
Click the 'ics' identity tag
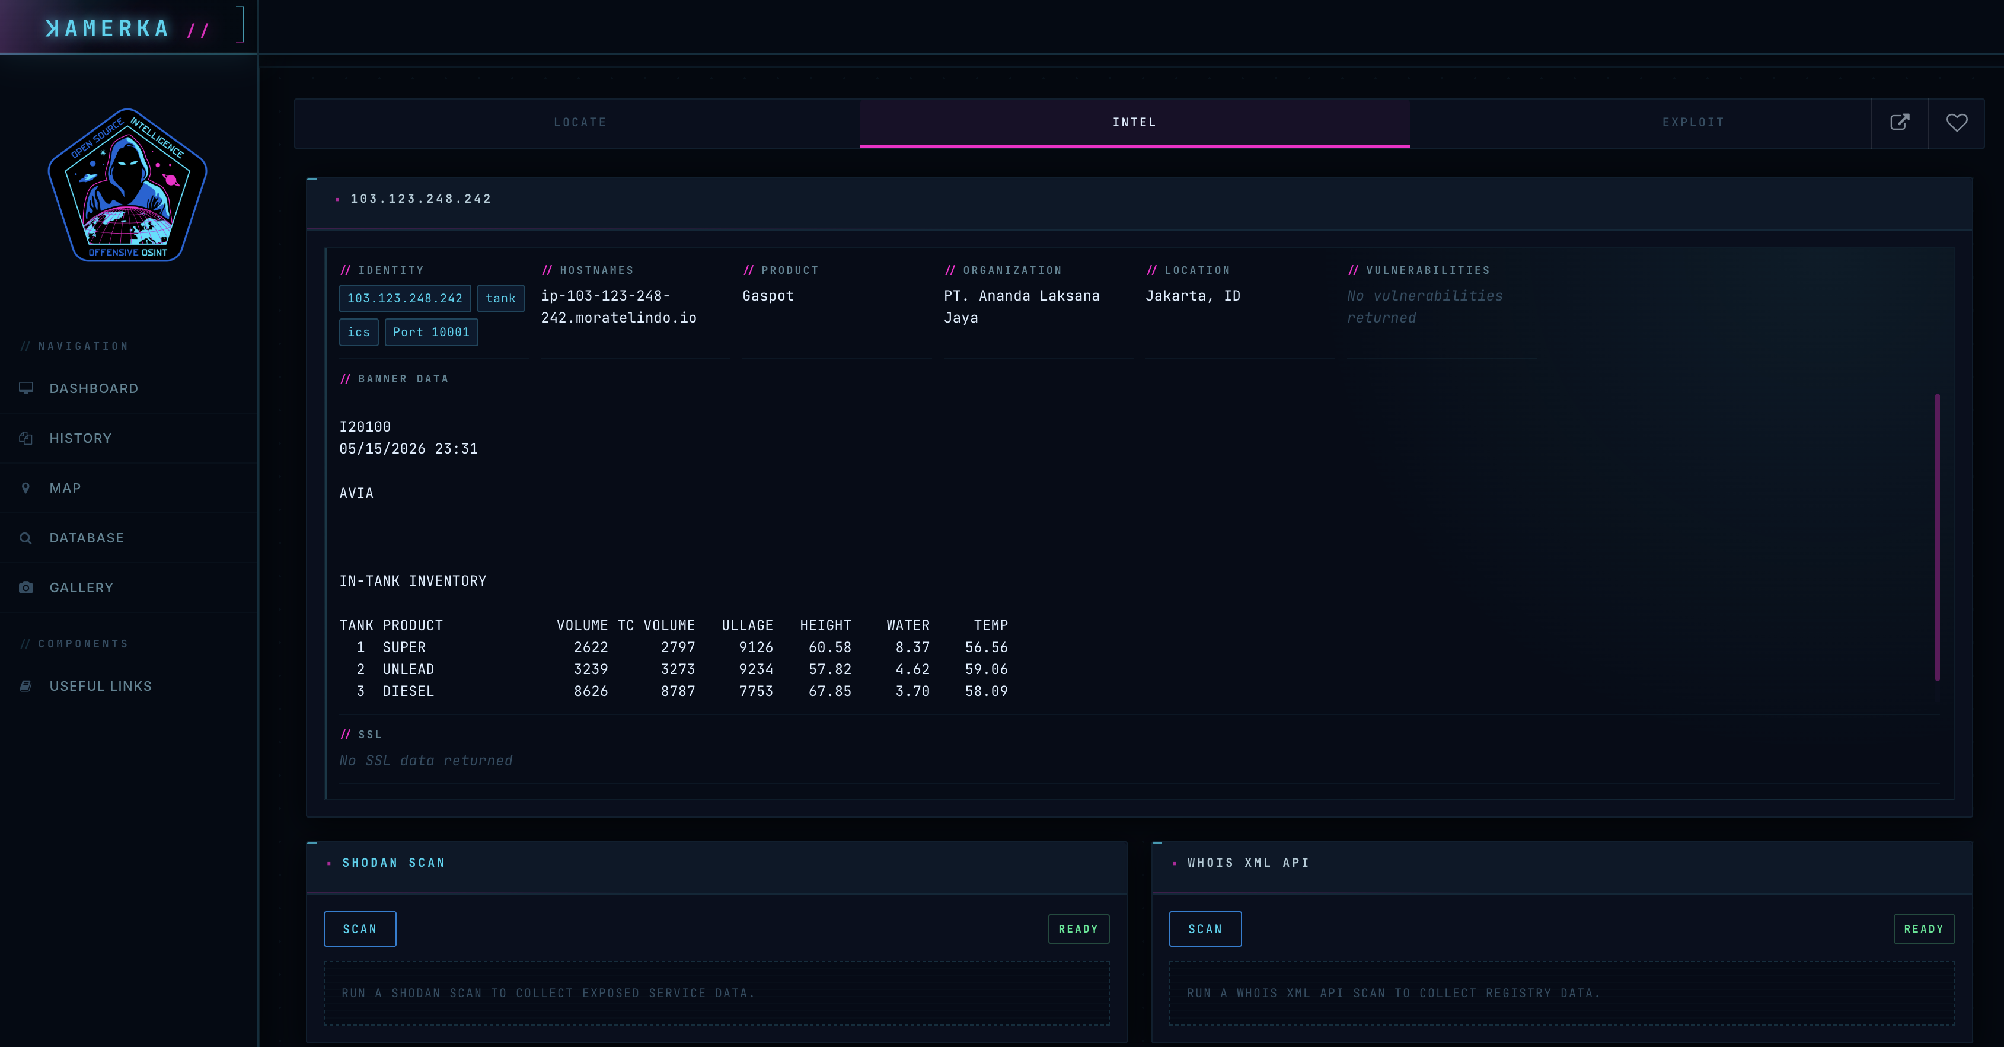coord(359,332)
